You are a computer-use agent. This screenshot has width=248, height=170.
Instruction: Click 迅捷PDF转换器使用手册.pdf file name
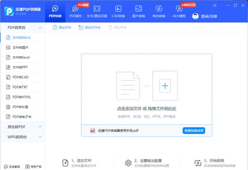pos(118,131)
